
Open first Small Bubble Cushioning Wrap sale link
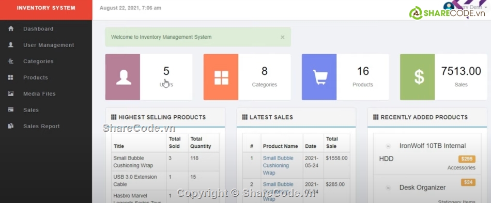click(x=278, y=165)
